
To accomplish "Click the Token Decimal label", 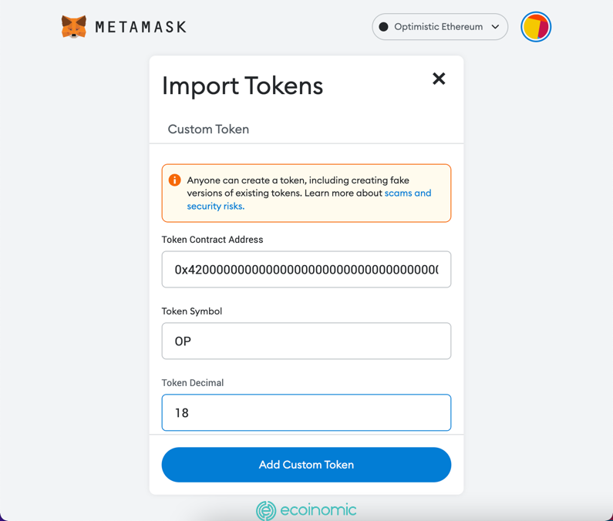I will (193, 383).
